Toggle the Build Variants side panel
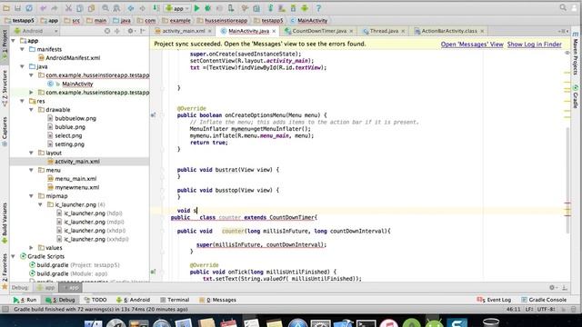Image resolution: width=582 pixels, height=327 pixels. pos(5,223)
